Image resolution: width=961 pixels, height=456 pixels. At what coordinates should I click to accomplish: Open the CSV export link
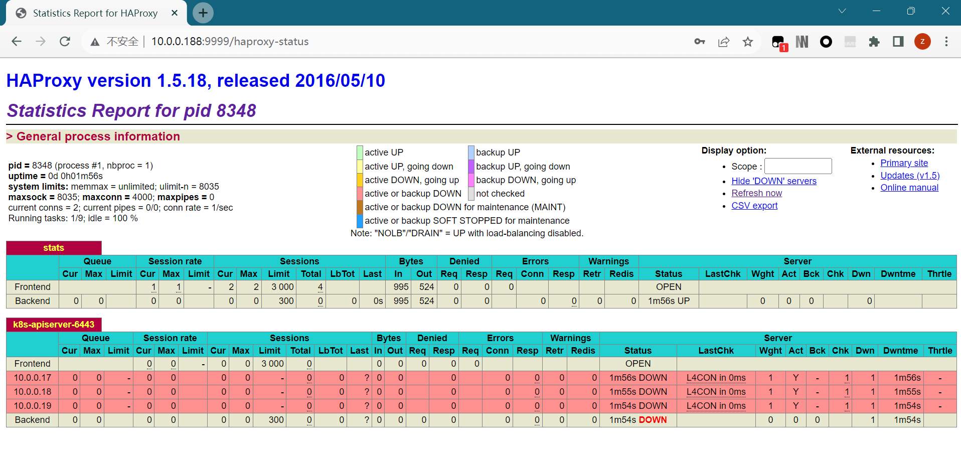(754, 206)
